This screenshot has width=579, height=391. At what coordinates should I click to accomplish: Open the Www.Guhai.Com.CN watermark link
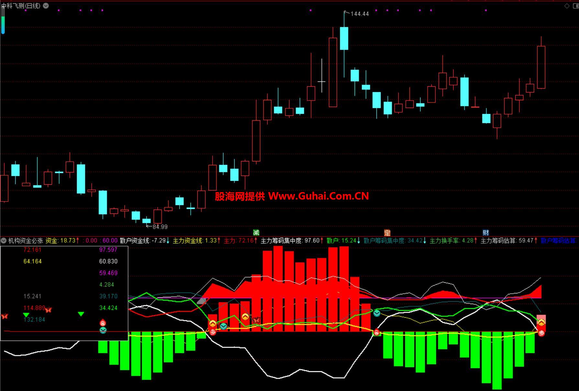(318, 196)
